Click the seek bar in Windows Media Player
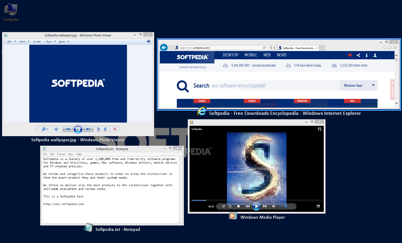The height and width of the screenshot is (243, 402). pyautogui.click(x=256, y=200)
